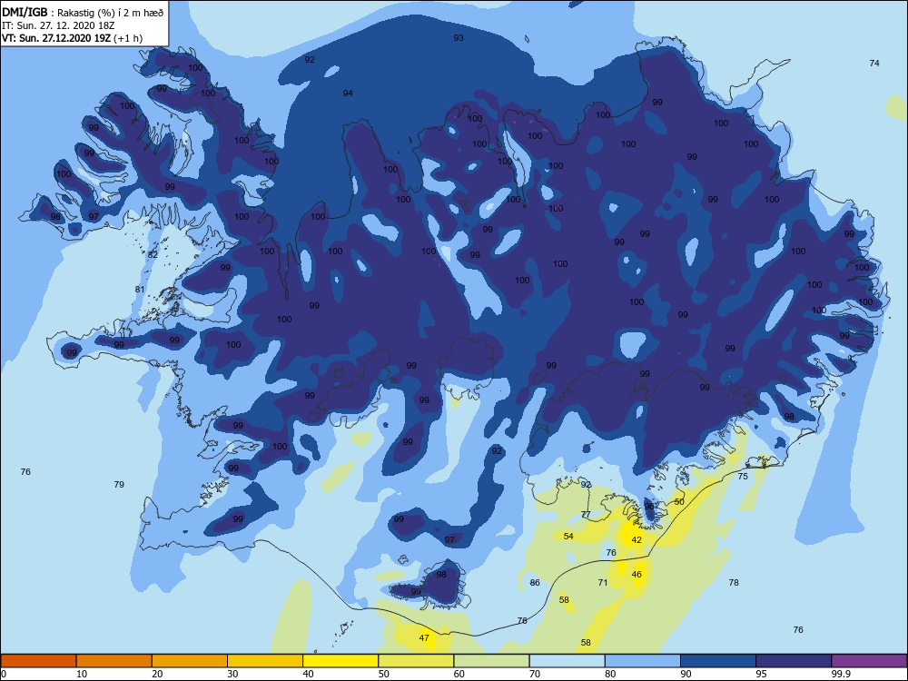
Task: Click the '71' value on the map
Action: (x=603, y=583)
